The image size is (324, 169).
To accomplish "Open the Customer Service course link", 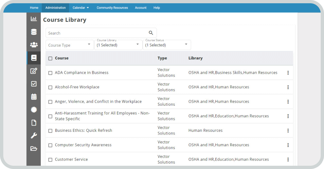I will point(71,160).
